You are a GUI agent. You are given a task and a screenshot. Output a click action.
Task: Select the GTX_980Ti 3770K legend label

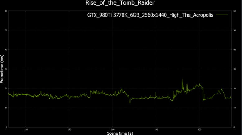tap(150, 15)
